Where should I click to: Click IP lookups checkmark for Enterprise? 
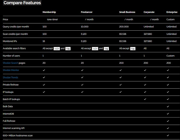[168, 92]
